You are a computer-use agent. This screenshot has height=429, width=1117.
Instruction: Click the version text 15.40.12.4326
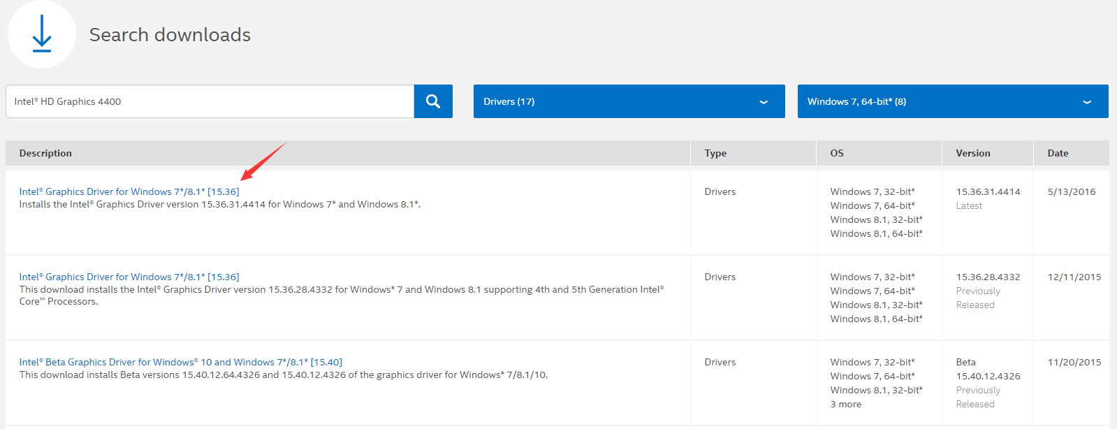tap(988, 376)
